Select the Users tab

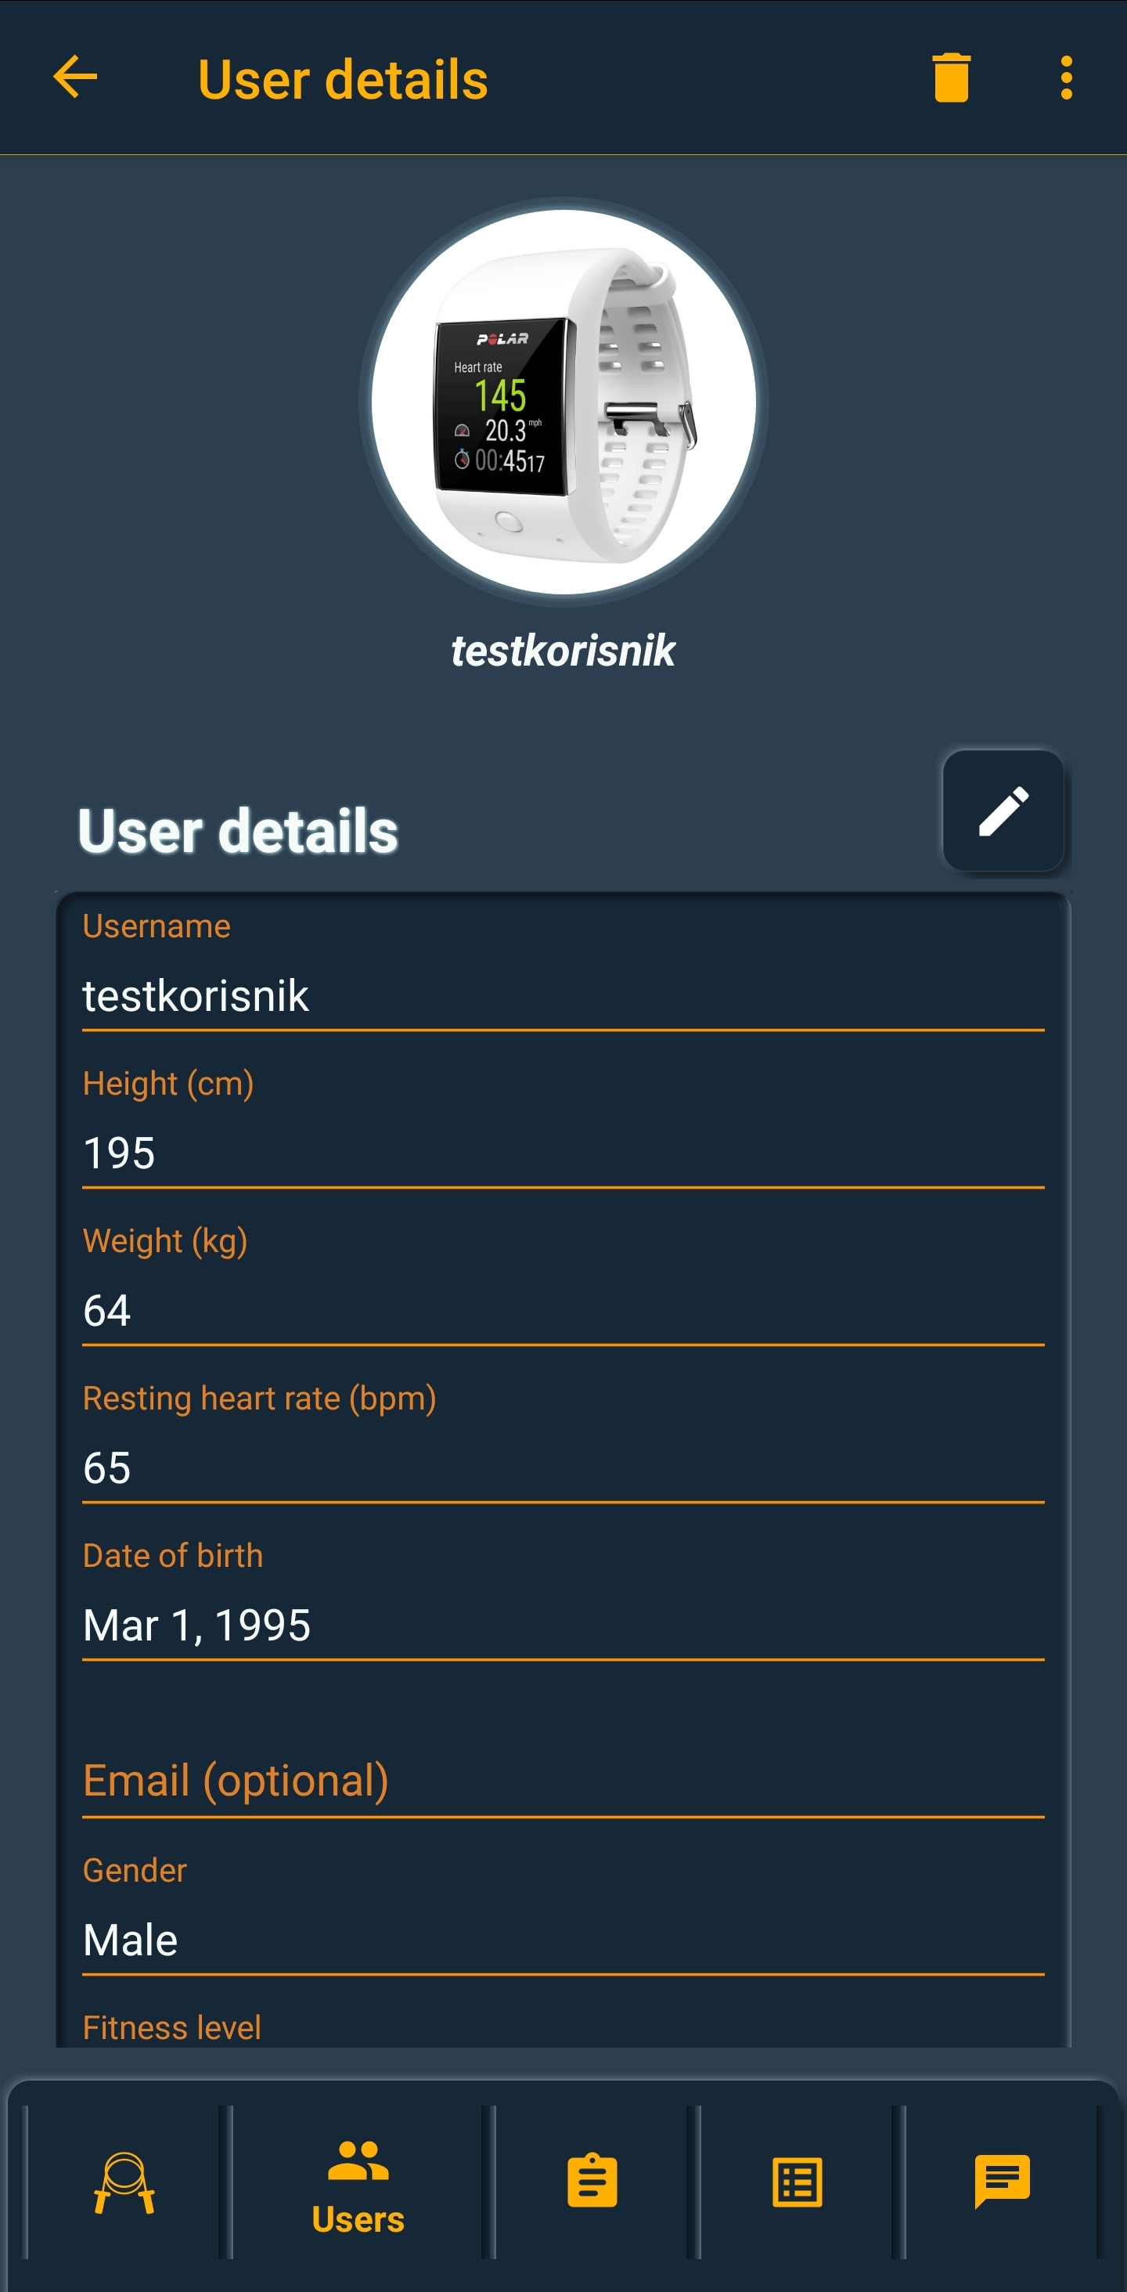coord(358,2182)
